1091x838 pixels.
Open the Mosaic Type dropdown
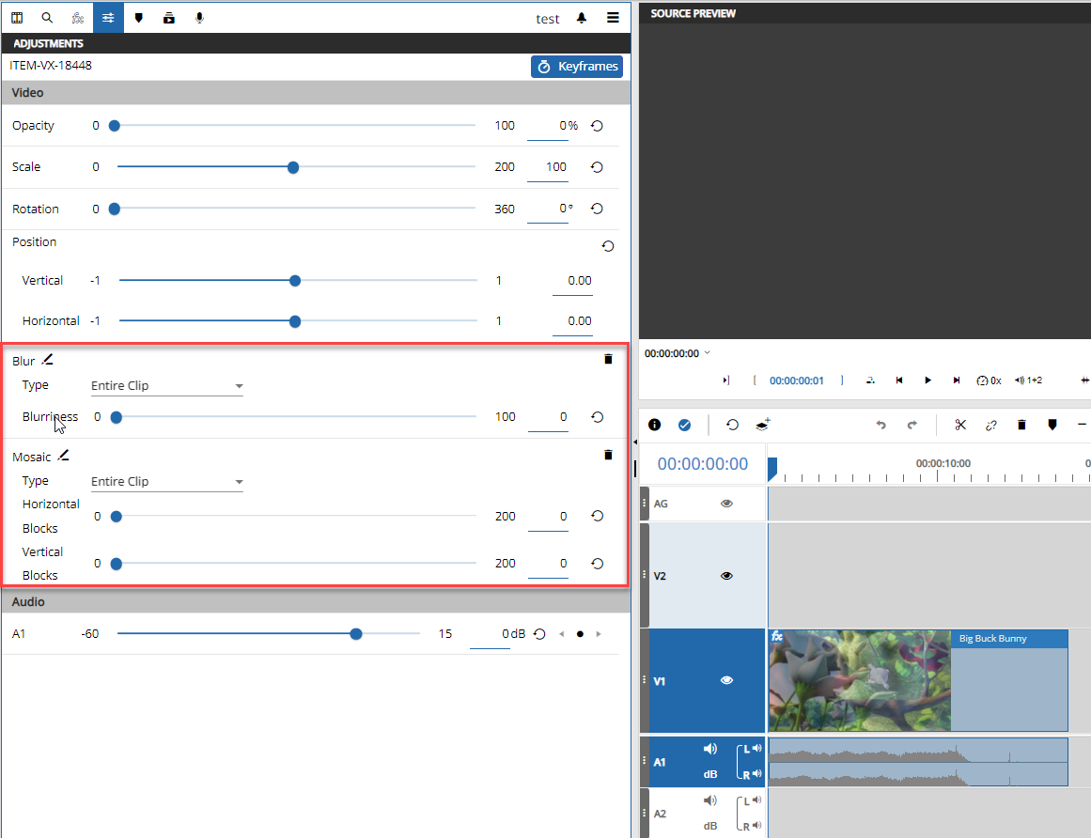point(166,482)
